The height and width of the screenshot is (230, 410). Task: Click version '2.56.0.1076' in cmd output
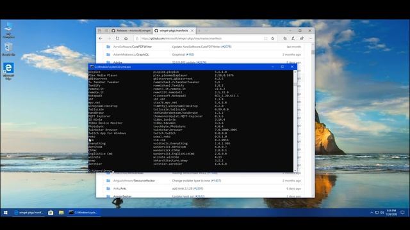tap(224, 75)
